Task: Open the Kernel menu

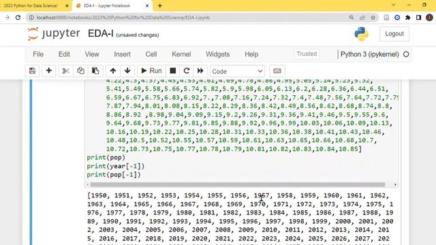Action: coord(181,54)
